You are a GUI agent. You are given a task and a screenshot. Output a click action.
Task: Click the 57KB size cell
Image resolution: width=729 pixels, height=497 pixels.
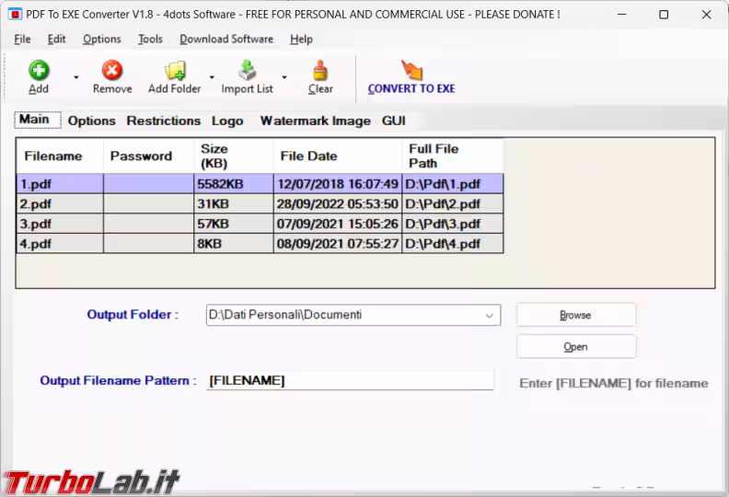pos(234,224)
